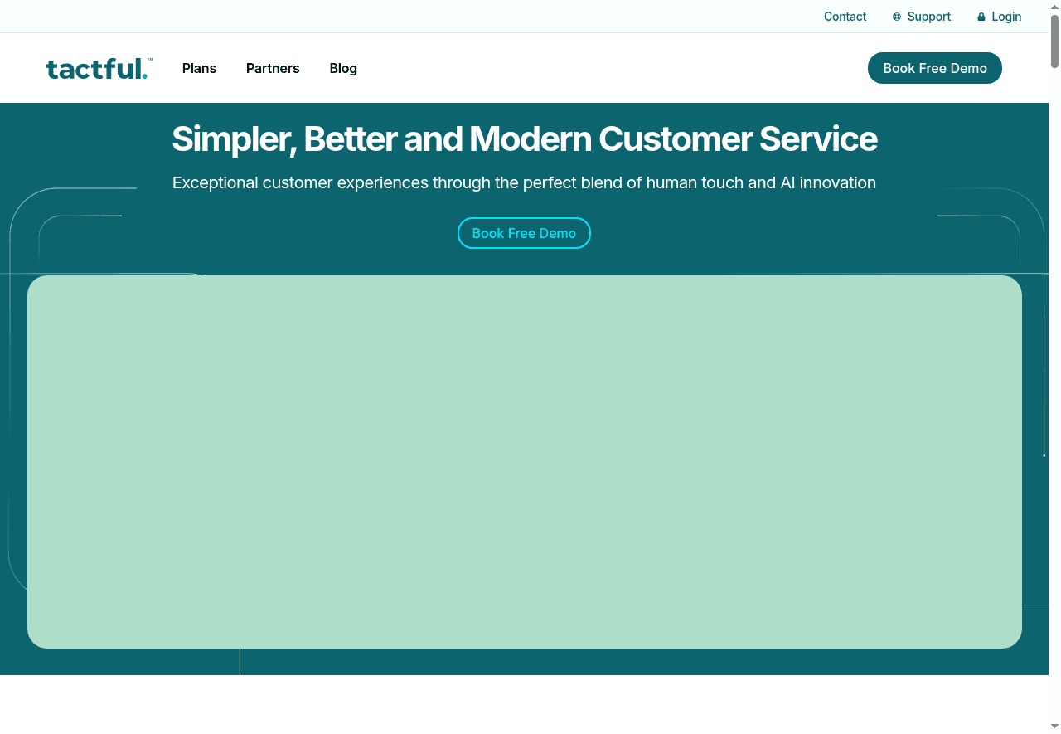Click the lifebuoy icon beside Support

pyautogui.click(x=897, y=17)
